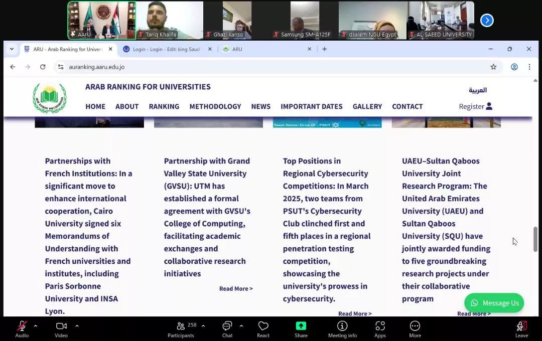
Task: Go forward in the browser
Action: 28,67
